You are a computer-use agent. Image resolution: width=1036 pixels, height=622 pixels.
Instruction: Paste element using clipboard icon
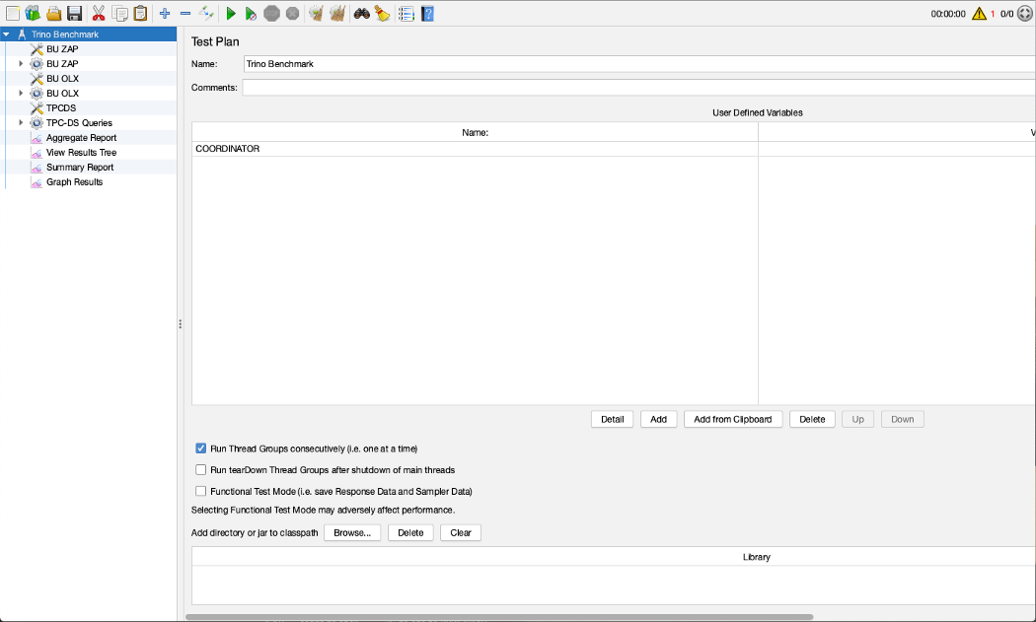pos(140,13)
